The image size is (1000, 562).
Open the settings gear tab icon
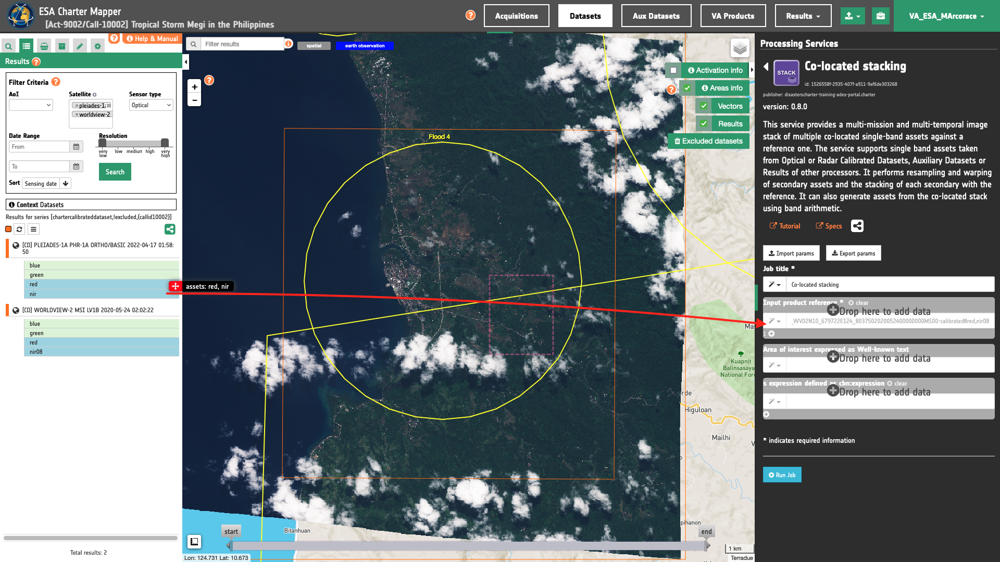pyautogui.click(x=97, y=46)
